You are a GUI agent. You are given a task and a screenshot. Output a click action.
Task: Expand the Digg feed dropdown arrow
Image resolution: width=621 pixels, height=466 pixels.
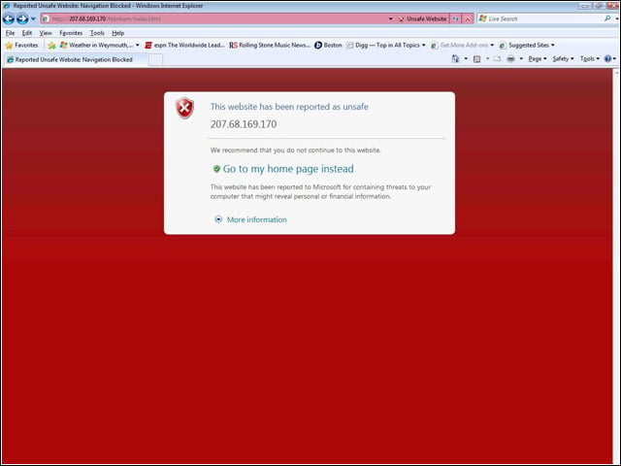[423, 46]
